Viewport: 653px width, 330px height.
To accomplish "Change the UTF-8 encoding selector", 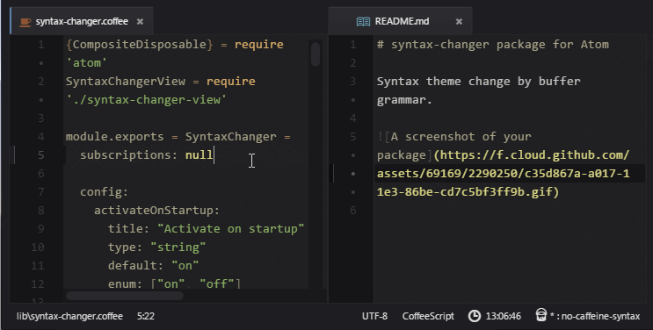I will click(374, 316).
